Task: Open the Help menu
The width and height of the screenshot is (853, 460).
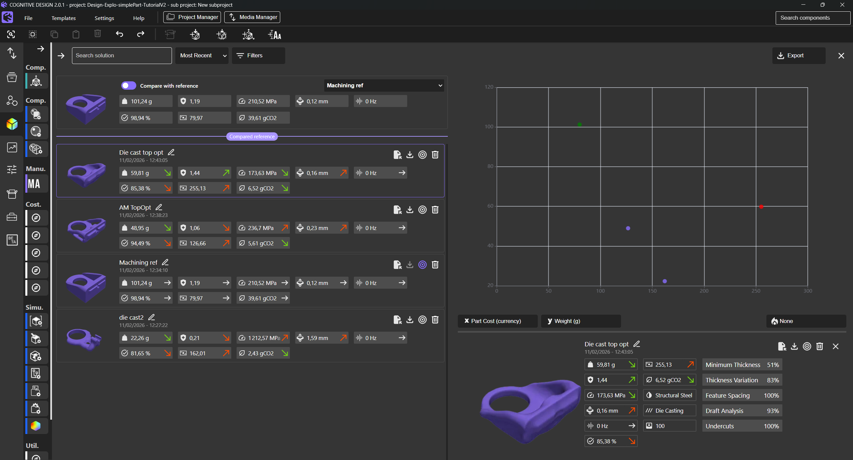Action: pos(139,18)
